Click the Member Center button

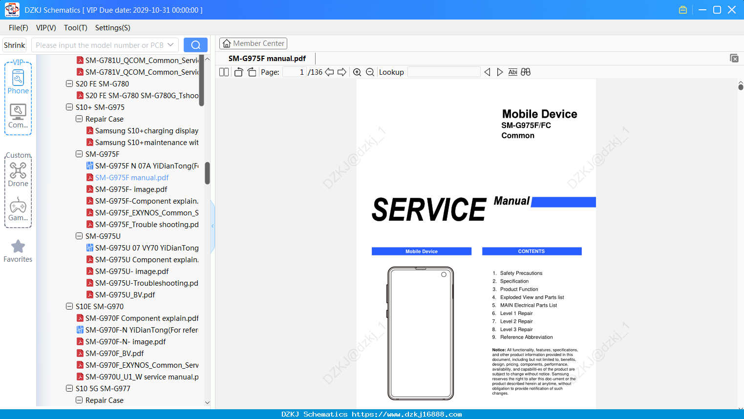pos(253,43)
